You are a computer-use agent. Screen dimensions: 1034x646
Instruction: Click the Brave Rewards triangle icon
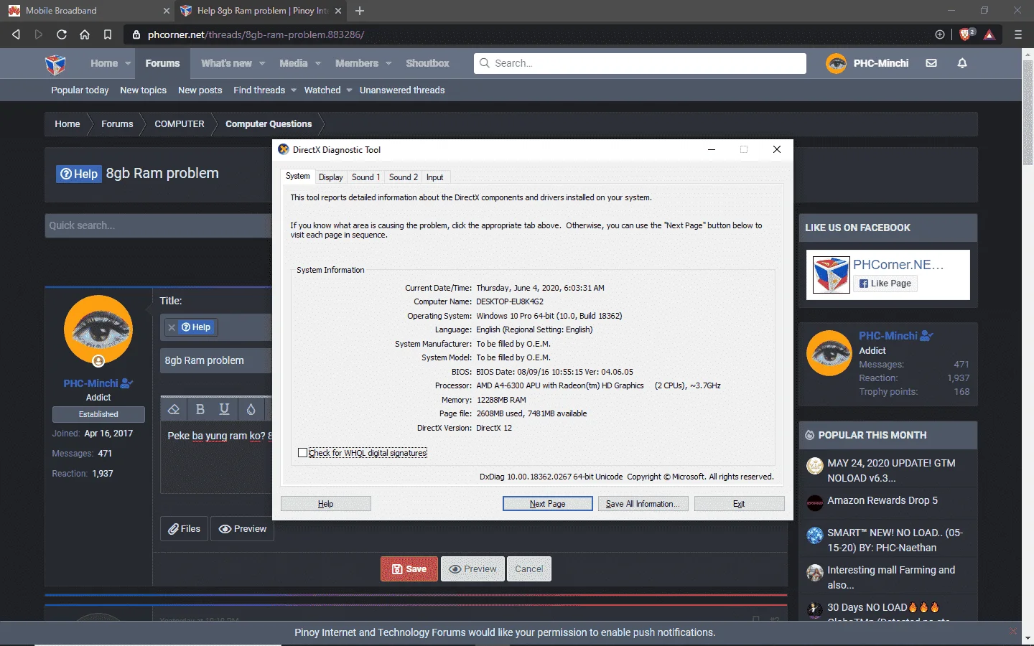coord(989,34)
